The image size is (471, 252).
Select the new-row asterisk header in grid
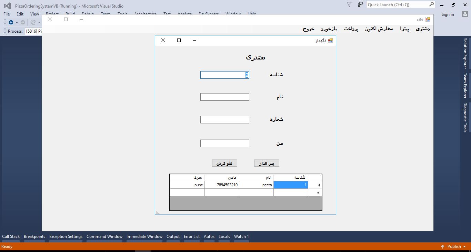[x=315, y=193]
